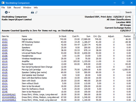Viewport: 136px width, 102px height.
Task: Open item link 10113
Action: pyautogui.click(x=5, y=64)
